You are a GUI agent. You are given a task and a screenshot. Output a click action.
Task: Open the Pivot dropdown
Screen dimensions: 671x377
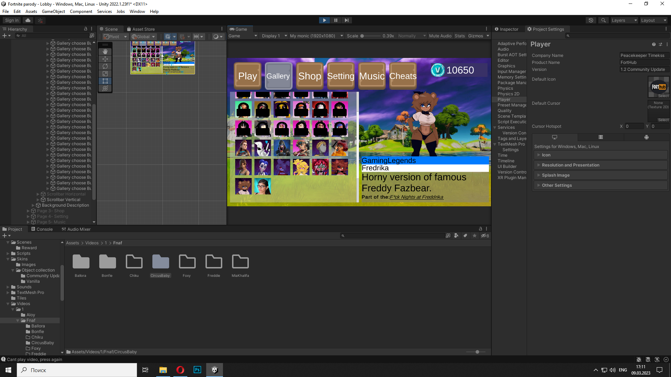[x=115, y=37]
